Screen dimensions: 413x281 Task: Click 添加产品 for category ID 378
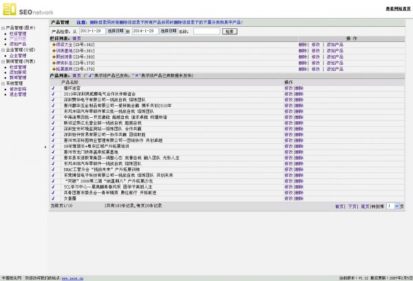click(x=335, y=69)
